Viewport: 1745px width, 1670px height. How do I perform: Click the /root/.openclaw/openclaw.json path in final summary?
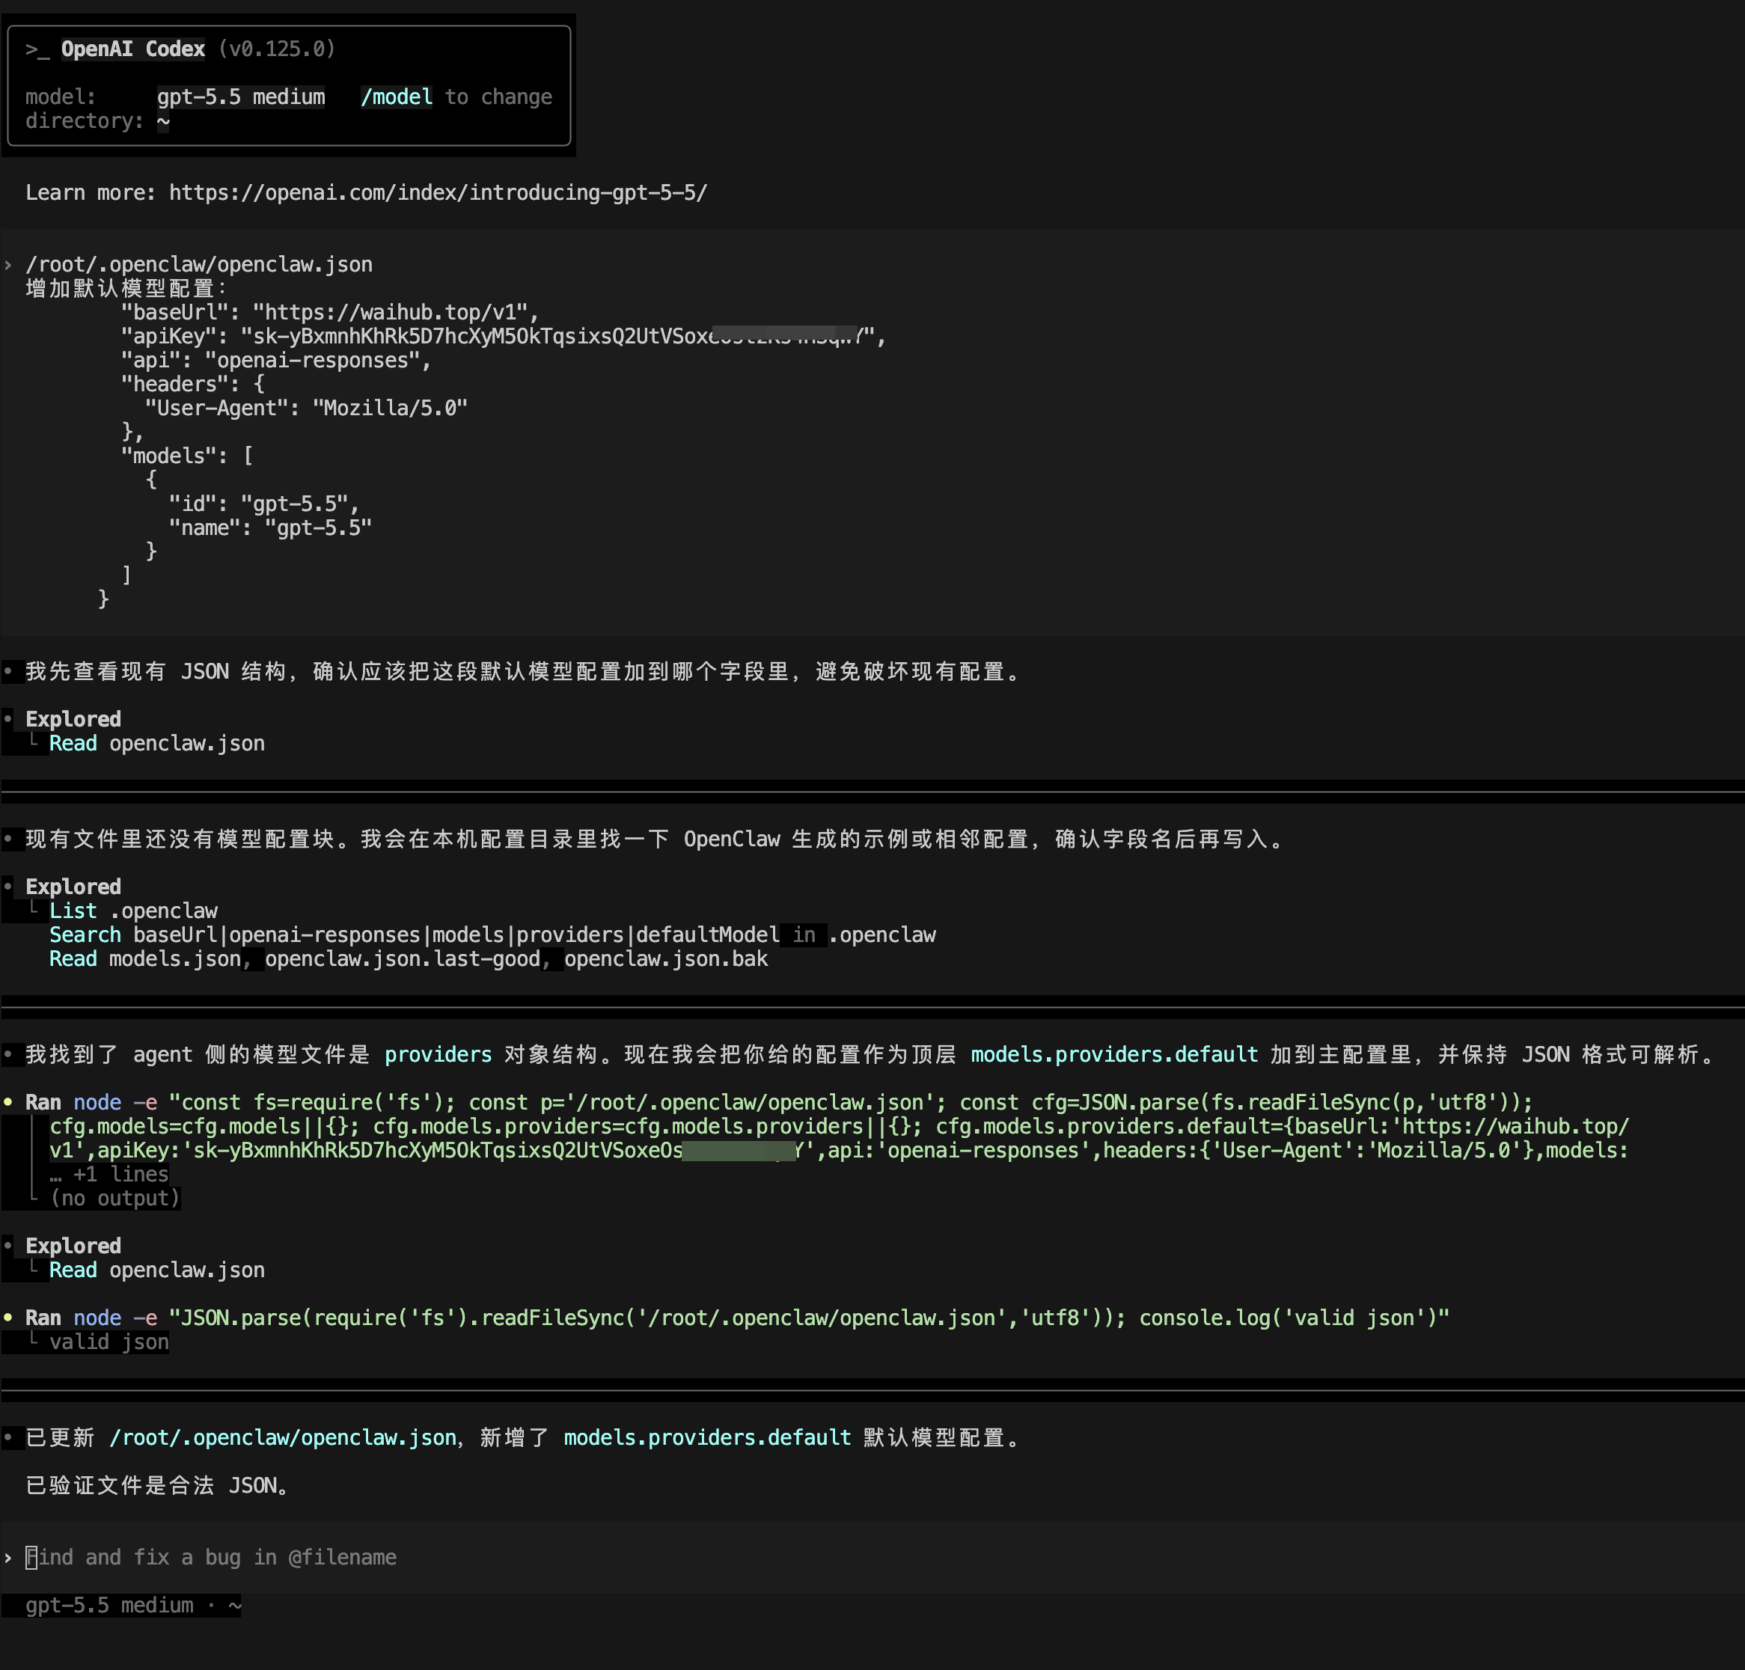pos(283,1437)
